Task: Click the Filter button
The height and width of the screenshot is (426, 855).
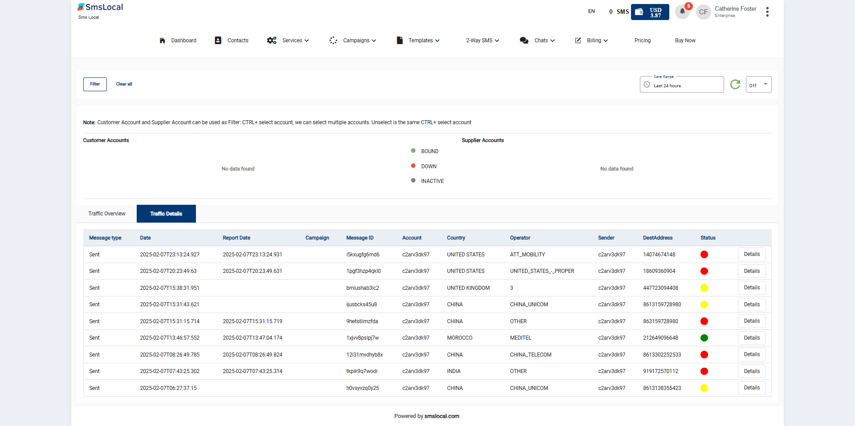Action: click(95, 84)
